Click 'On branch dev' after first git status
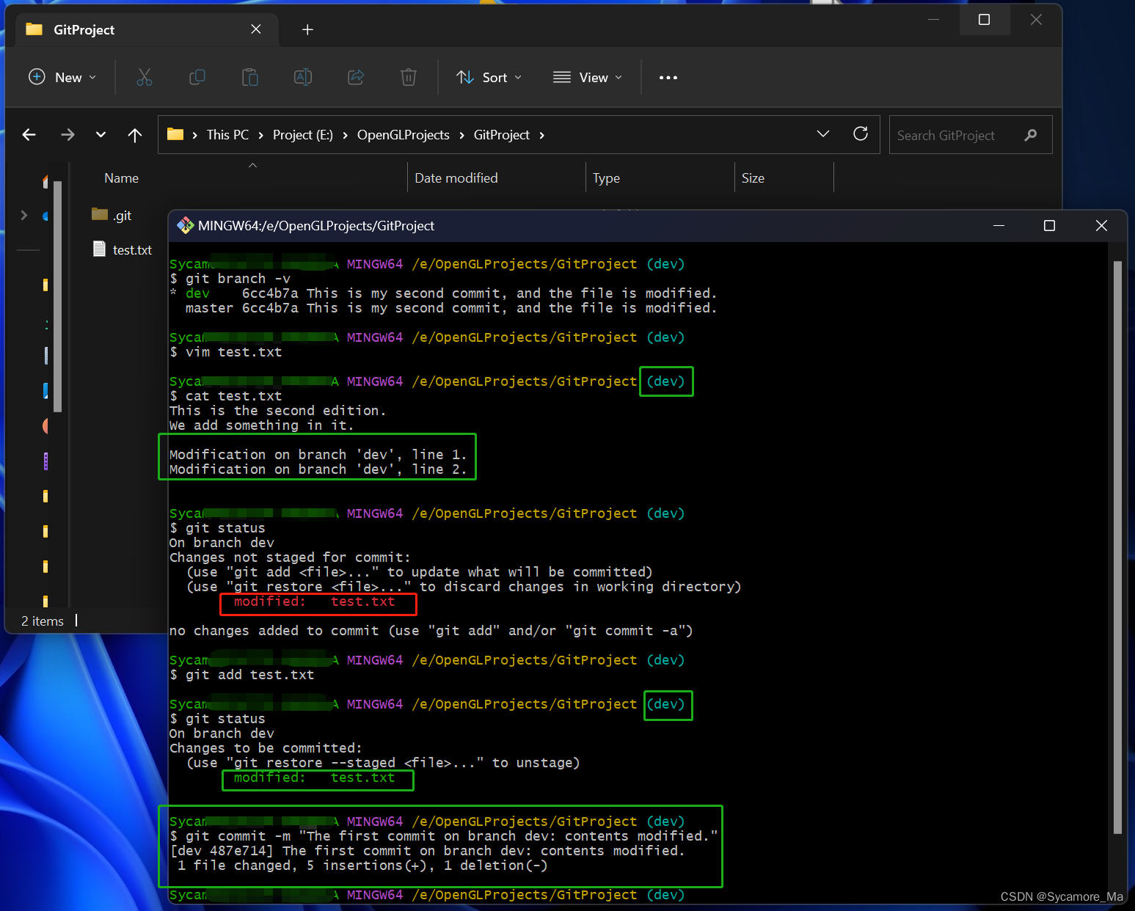 [x=222, y=543]
